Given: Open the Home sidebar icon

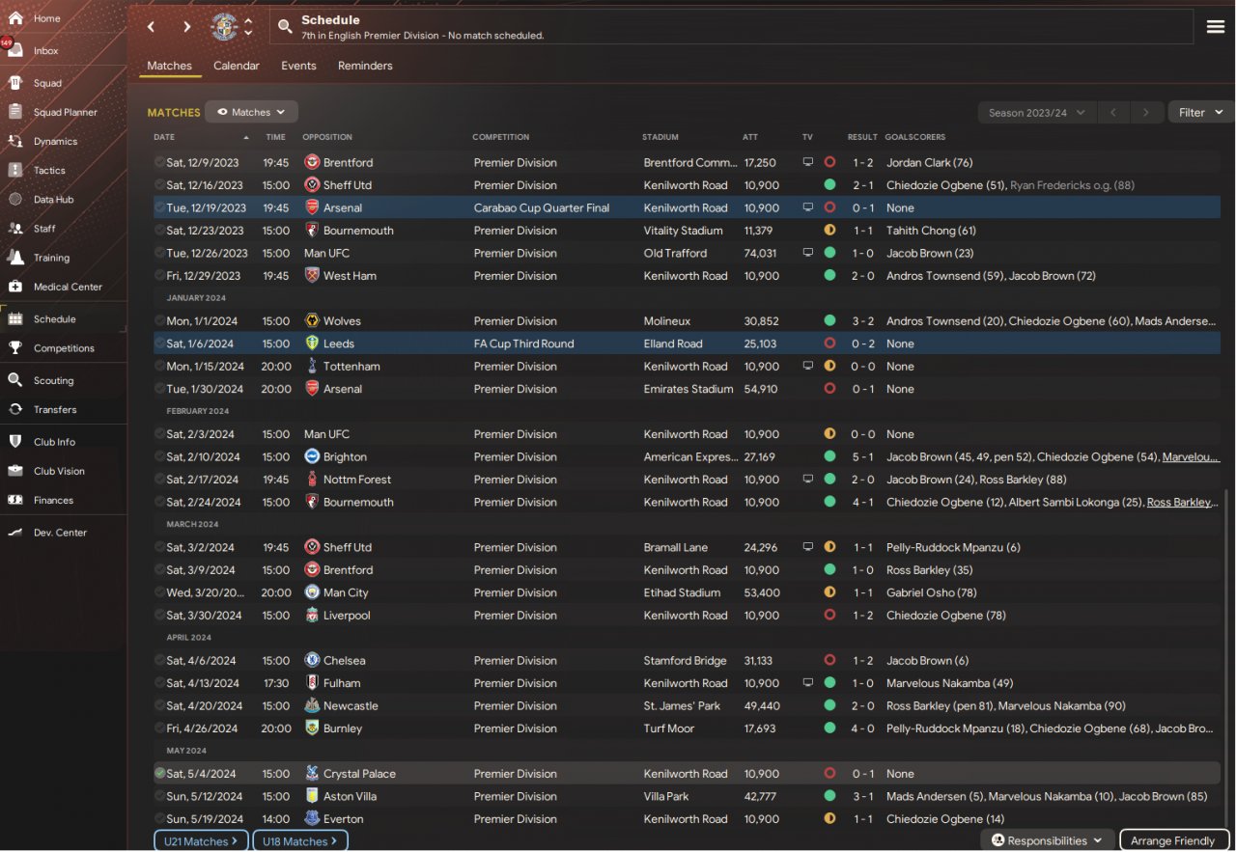Looking at the screenshot, I should pos(15,18).
